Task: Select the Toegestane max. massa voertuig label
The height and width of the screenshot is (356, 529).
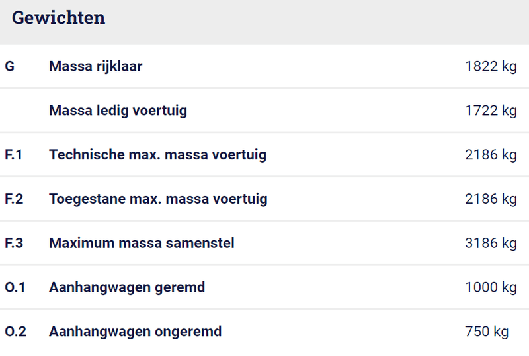Action: (158, 199)
